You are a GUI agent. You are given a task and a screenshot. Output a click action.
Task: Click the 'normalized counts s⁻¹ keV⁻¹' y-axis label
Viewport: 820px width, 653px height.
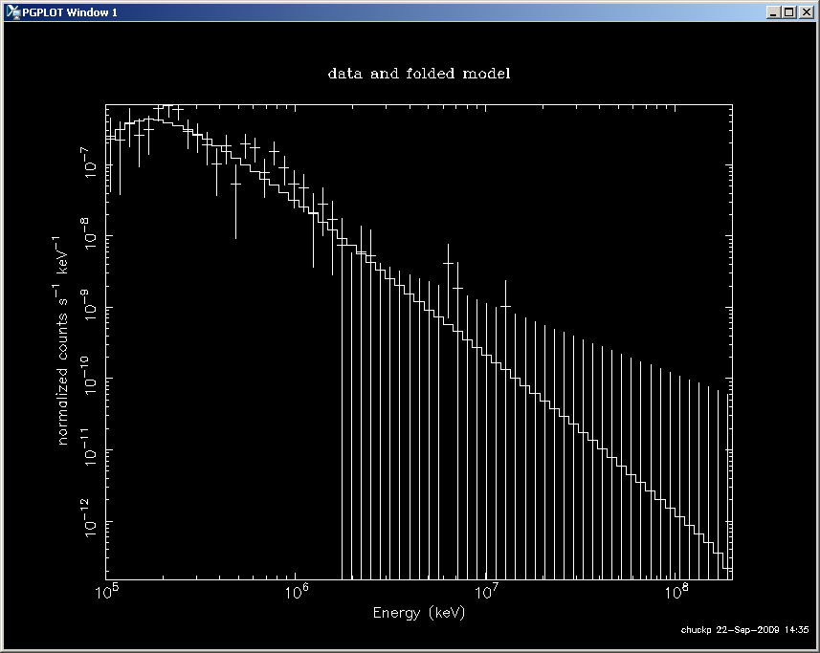61,340
